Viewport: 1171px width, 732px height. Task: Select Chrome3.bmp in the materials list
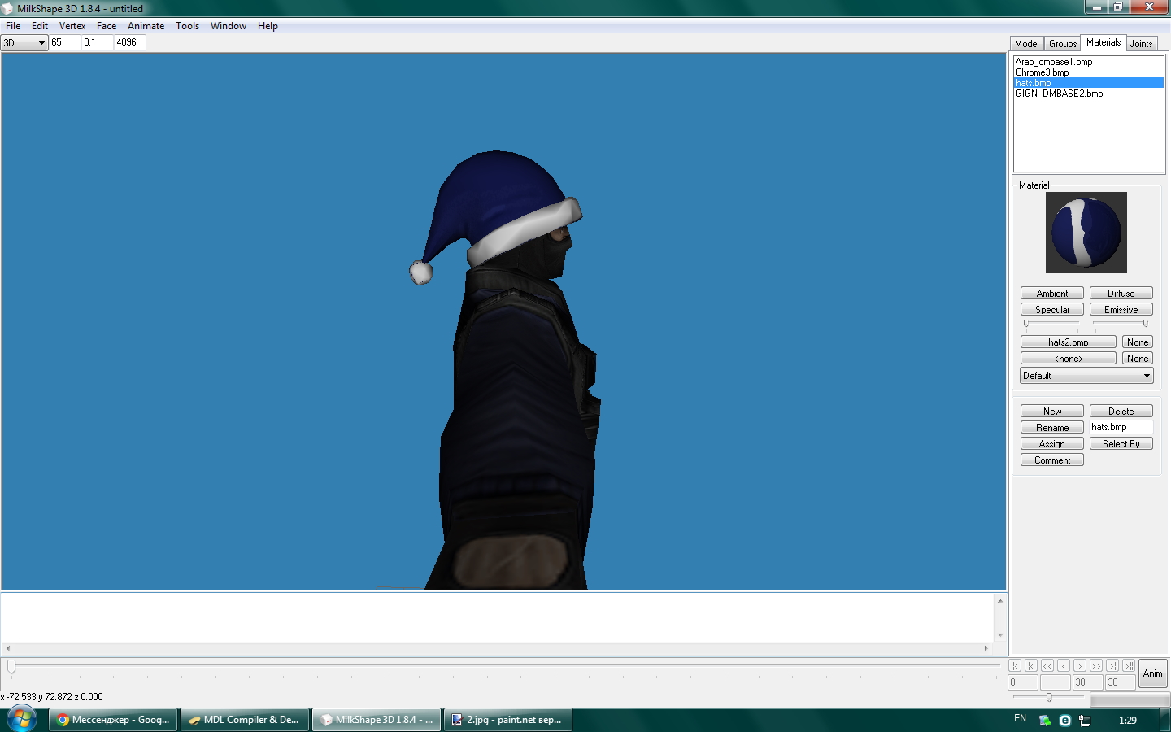point(1088,72)
